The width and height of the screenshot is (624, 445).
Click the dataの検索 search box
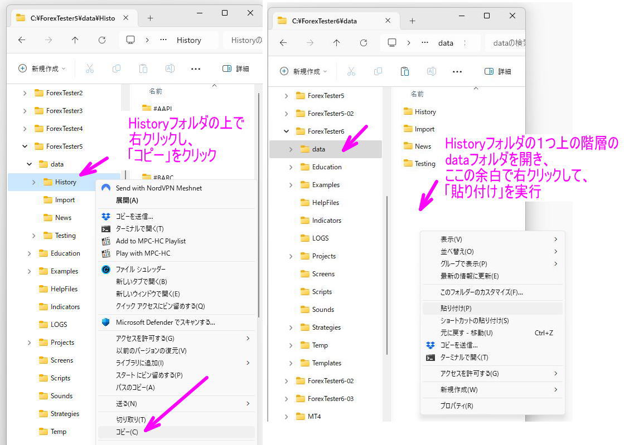(x=508, y=43)
